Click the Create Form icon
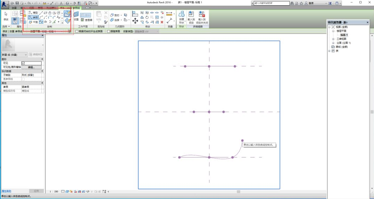 pos(181,16)
